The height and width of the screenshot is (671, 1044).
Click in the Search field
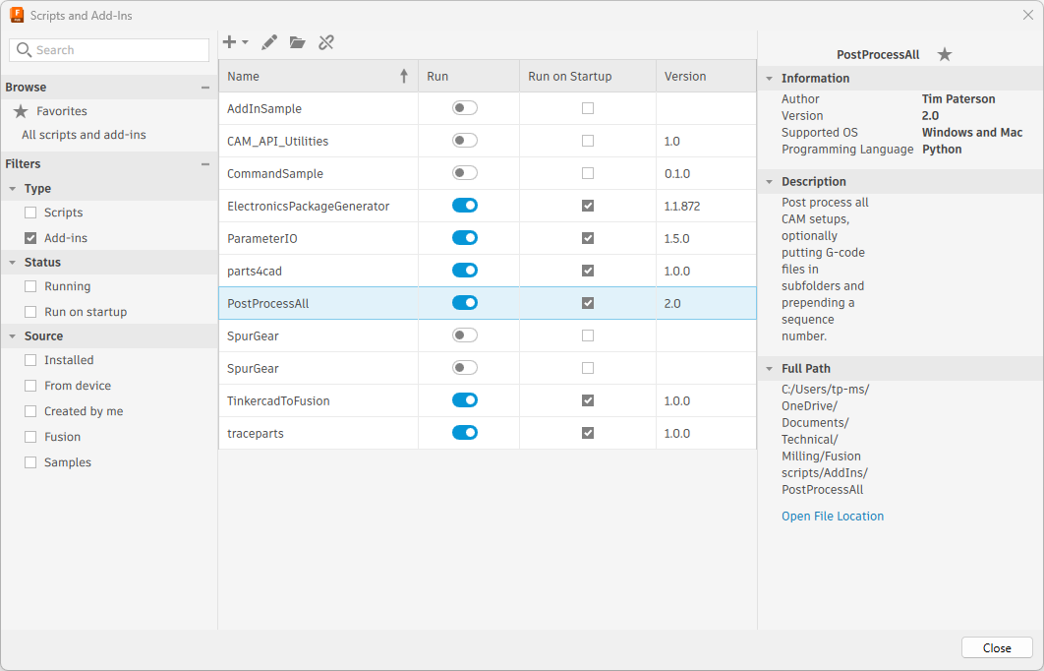[x=109, y=50]
